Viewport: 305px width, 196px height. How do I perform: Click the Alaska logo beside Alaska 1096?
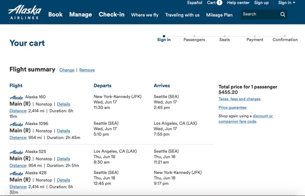click(16, 124)
